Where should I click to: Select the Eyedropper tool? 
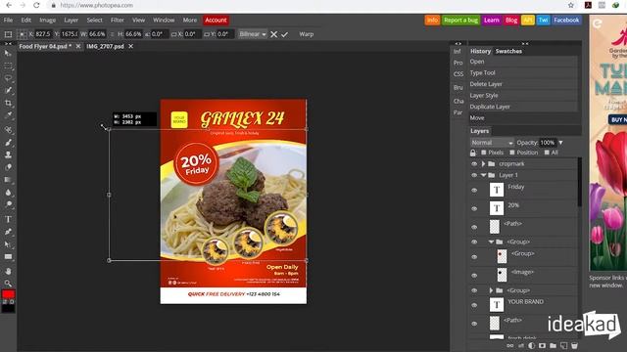tap(8, 115)
